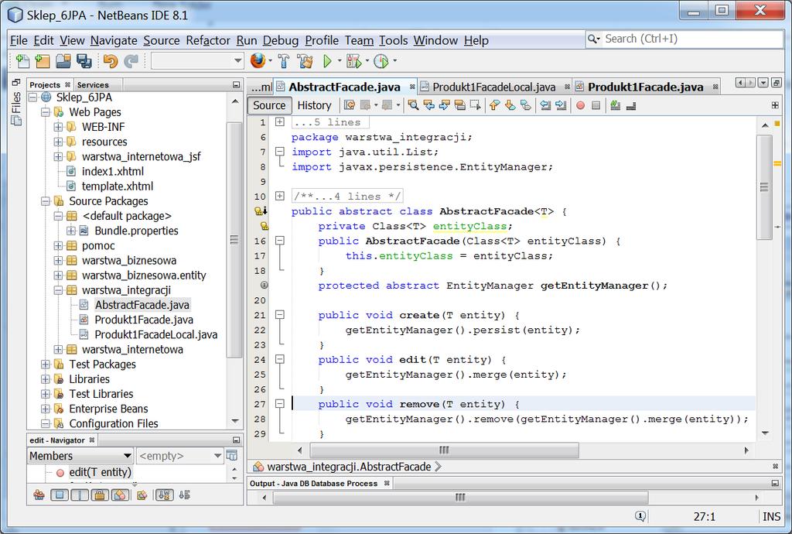
Task: Show opened documents list button
Action: 763,83
